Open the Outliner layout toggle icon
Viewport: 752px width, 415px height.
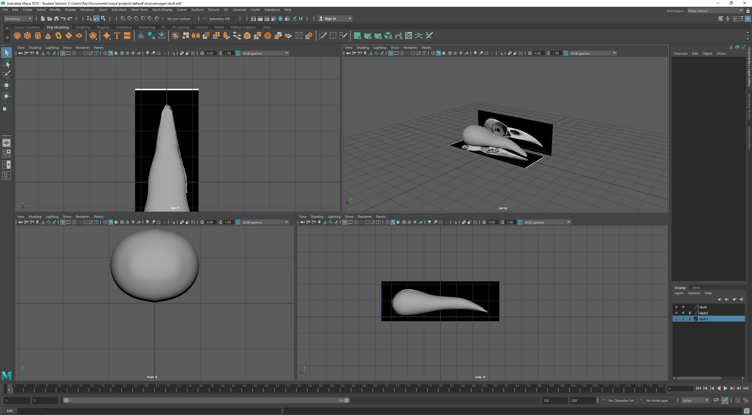(x=6, y=176)
